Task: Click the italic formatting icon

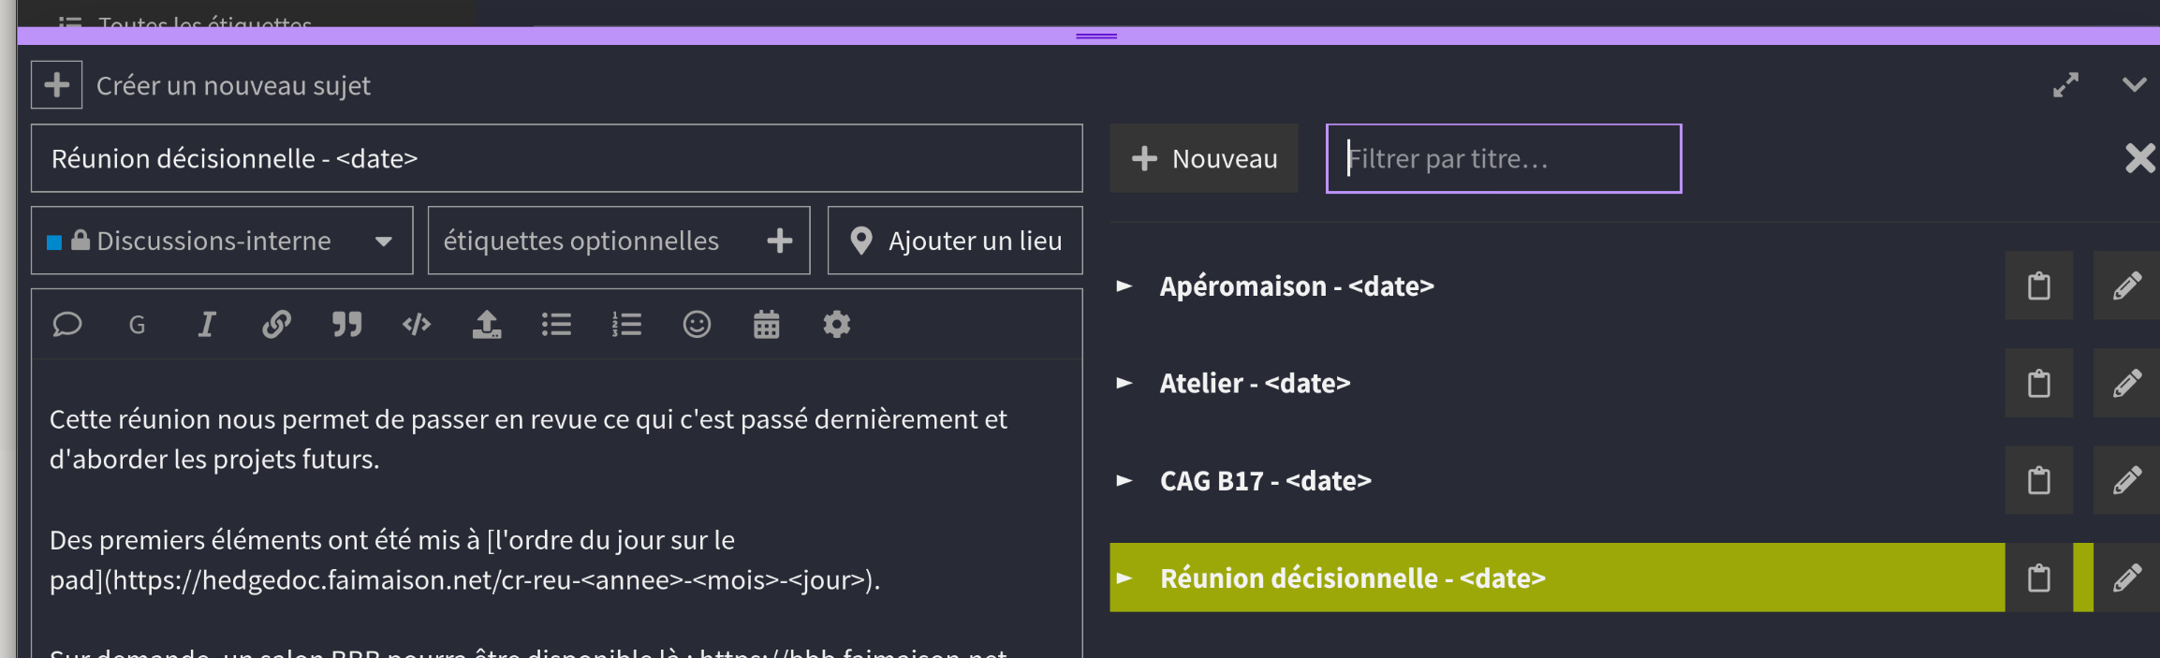Action: [207, 325]
